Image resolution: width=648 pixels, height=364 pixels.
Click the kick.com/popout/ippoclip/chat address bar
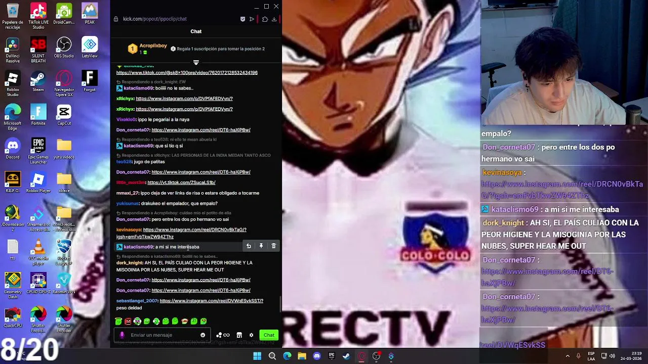tap(155, 19)
